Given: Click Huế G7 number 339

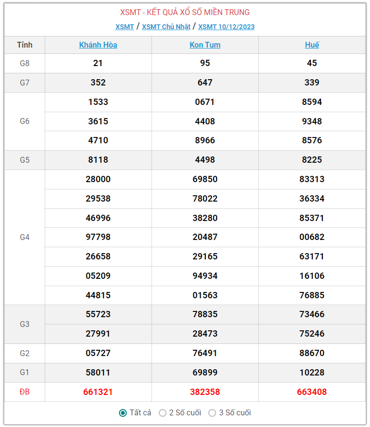Looking at the screenshot, I should [312, 83].
